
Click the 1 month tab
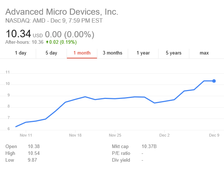pos(82,53)
